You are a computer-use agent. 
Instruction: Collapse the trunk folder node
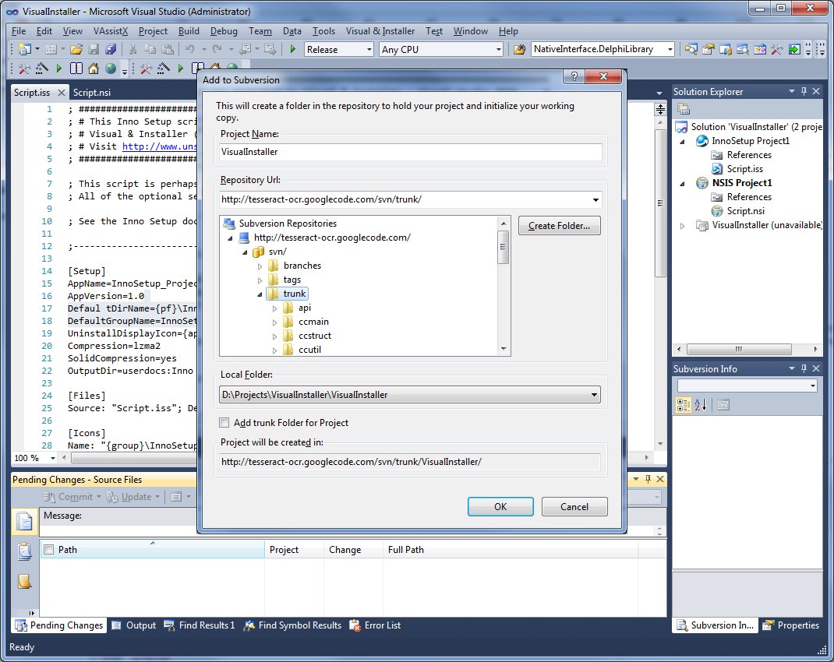pos(260,294)
